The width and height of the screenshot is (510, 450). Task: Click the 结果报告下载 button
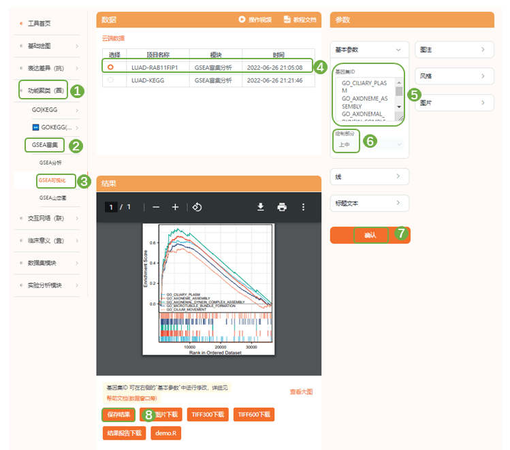[124, 433]
